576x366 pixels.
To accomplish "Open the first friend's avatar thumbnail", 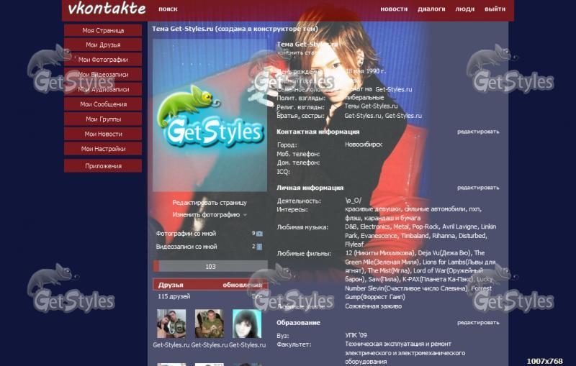I will 171,324.
